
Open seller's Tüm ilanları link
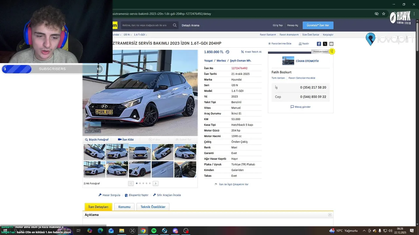278,78
